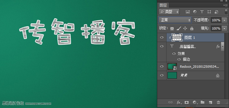
Task: Lock all padlock icon
Action: 192,28
